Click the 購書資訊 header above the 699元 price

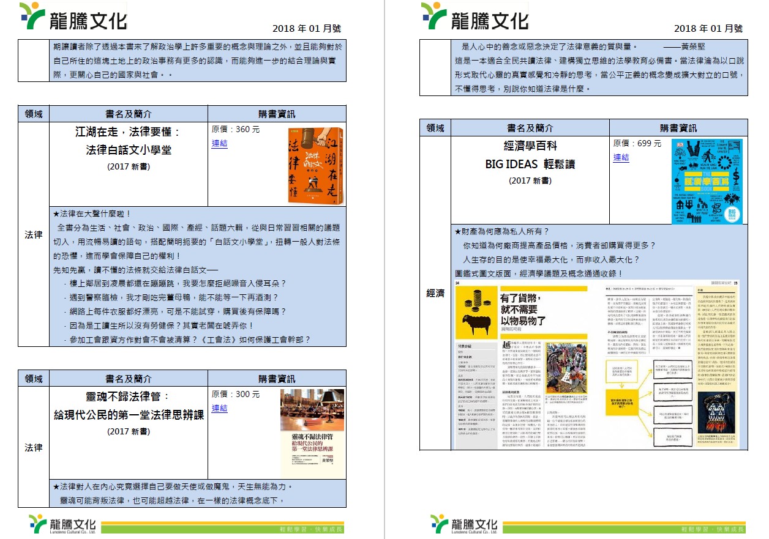click(678, 128)
